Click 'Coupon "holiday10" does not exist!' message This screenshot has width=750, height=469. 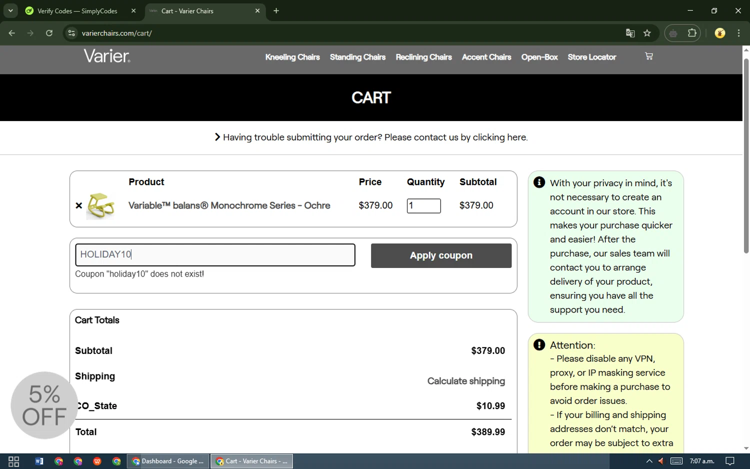click(x=139, y=274)
